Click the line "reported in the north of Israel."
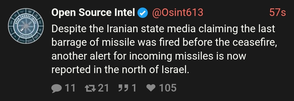294x101 pixels. click(x=120, y=70)
